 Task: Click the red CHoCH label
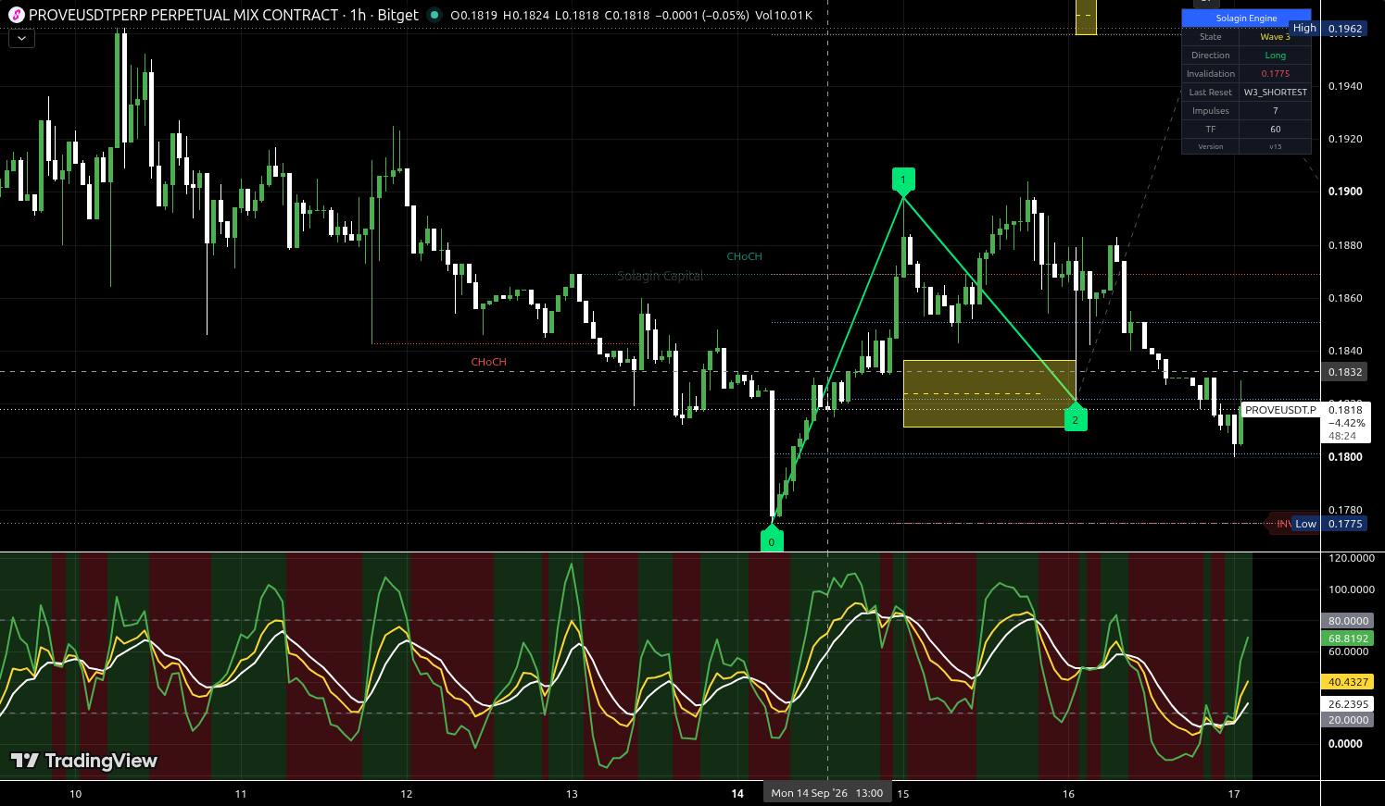(x=488, y=362)
